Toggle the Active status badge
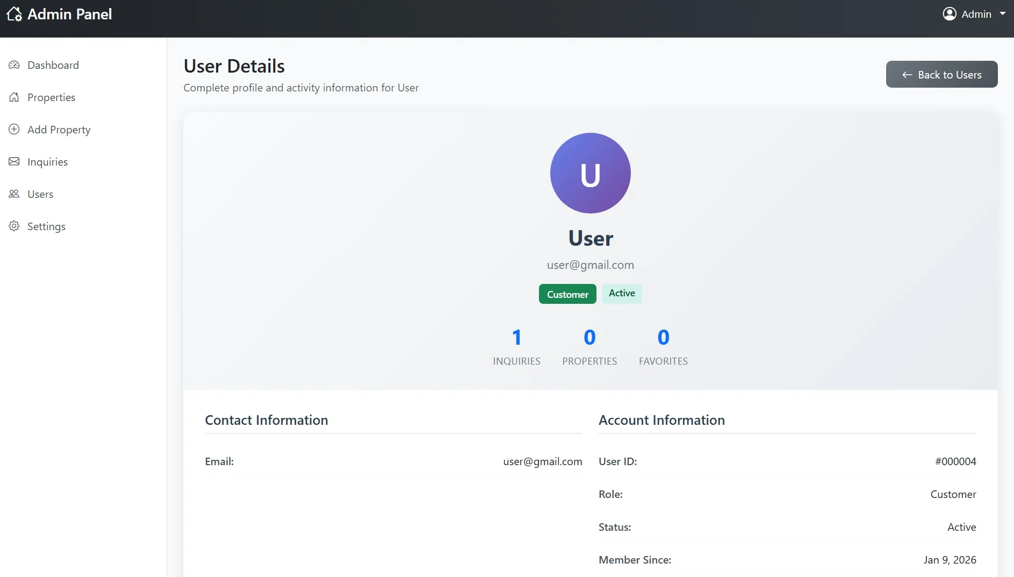This screenshot has width=1014, height=577. (621, 294)
